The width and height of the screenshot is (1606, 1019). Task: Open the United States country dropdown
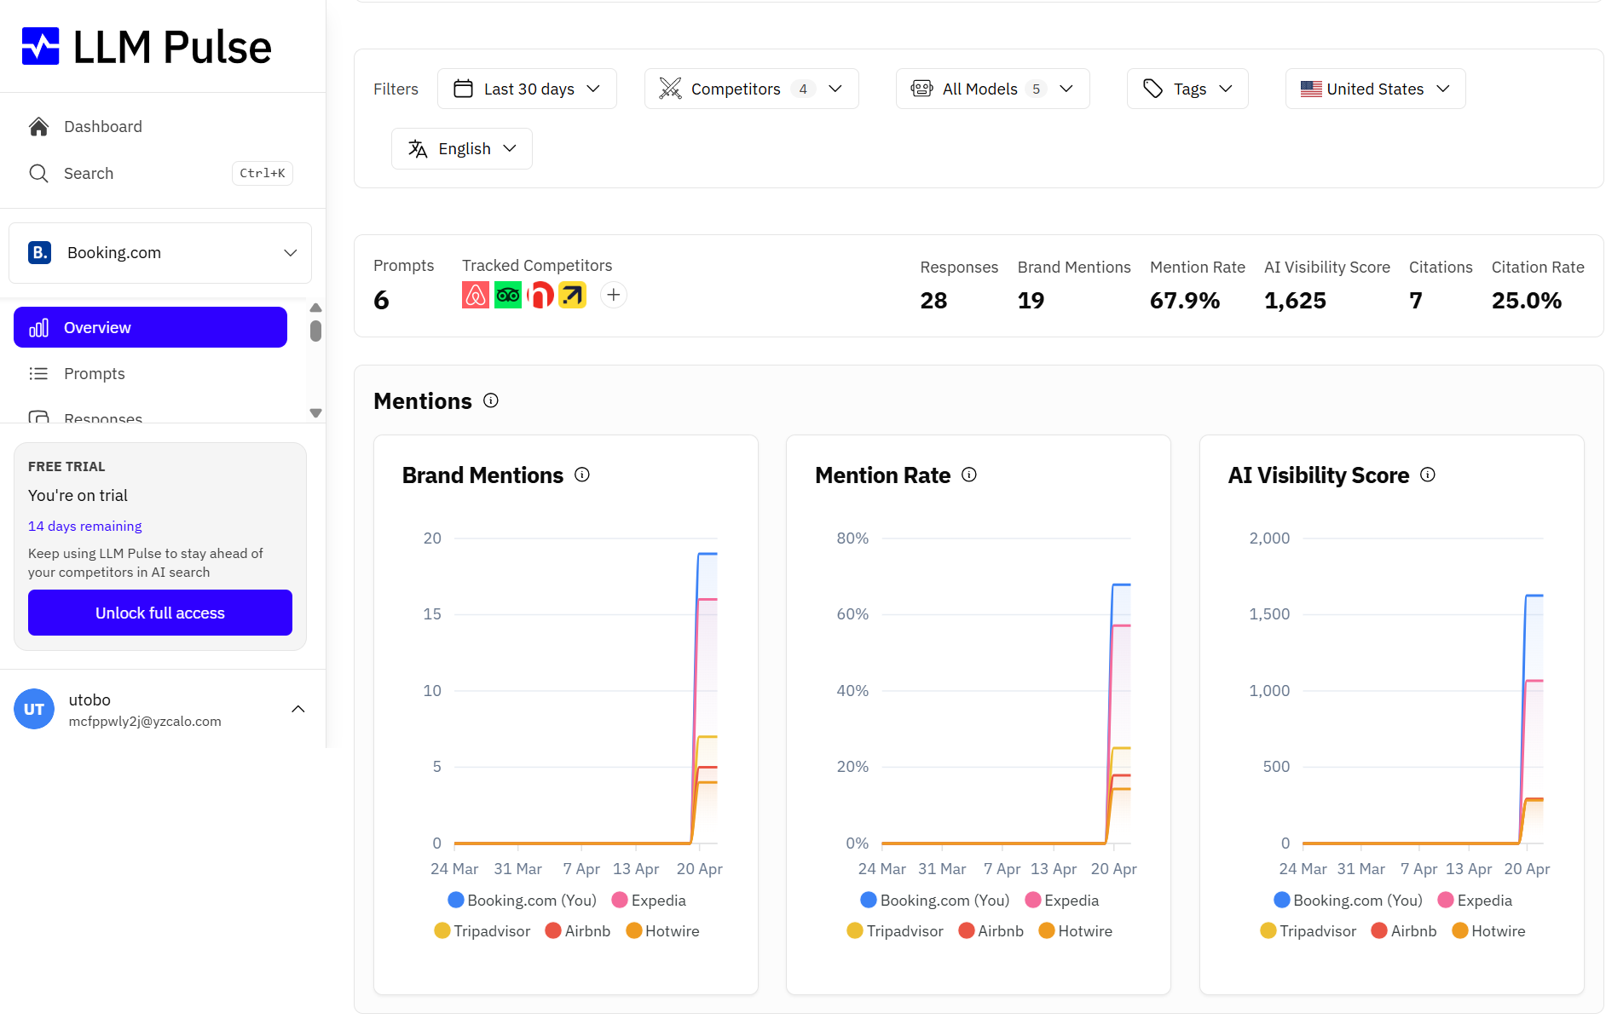[x=1375, y=89]
